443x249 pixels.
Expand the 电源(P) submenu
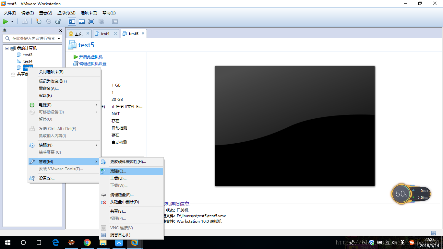click(64, 105)
